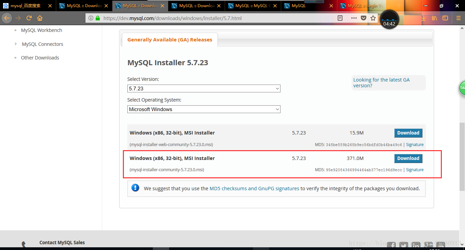Open Signature link for the 371.0M installer
This screenshot has height=250, width=465.
415,169
